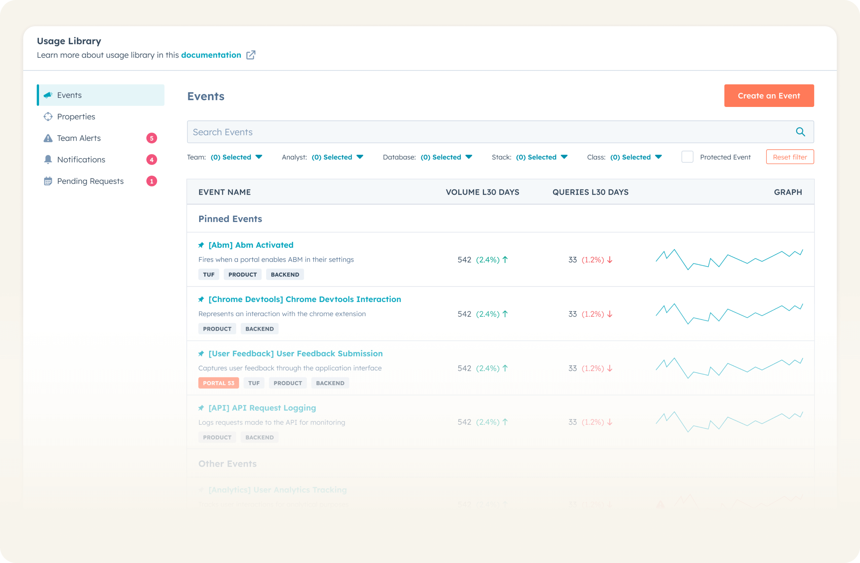
Task: Click the orange PORTAL 53 tag
Action: (x=218, y=383)
